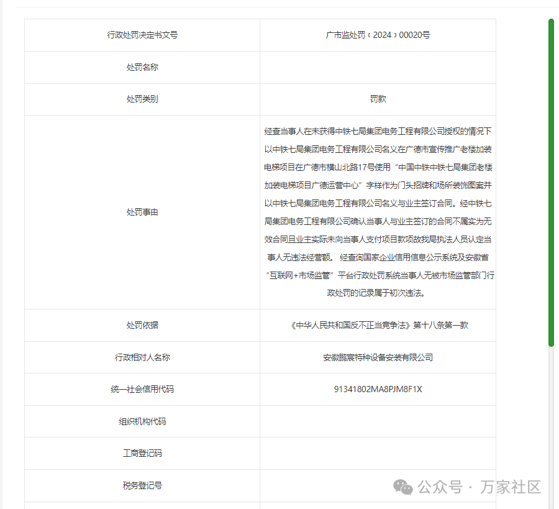
Task: Click the 处罚事由 label cell
Action: pos(142,212)
